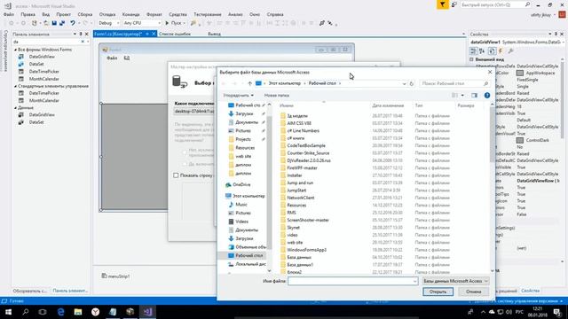
Task: Click the ControlDark color swatch
Action: click(x=520, y=140)
